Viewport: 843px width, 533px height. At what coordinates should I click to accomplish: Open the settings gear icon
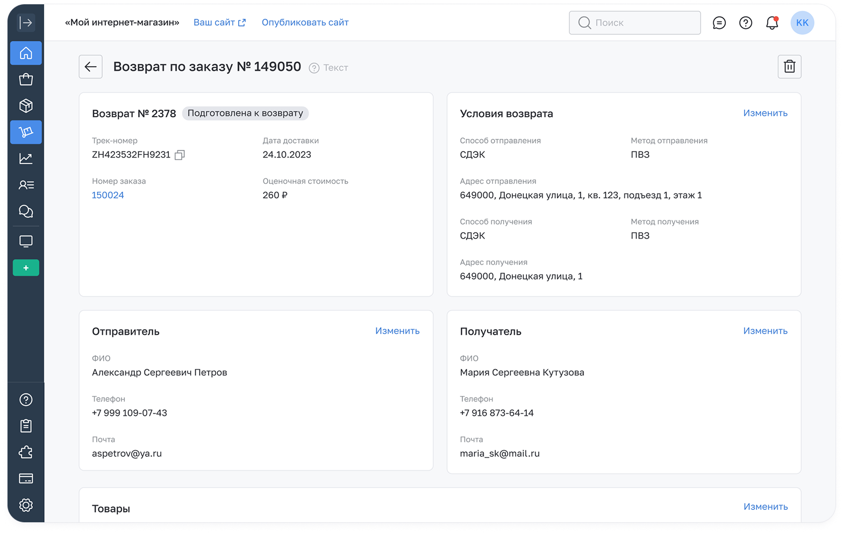tap(26, 505)
